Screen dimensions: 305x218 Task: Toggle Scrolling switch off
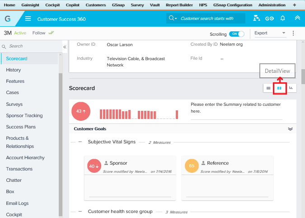[236, 34]
